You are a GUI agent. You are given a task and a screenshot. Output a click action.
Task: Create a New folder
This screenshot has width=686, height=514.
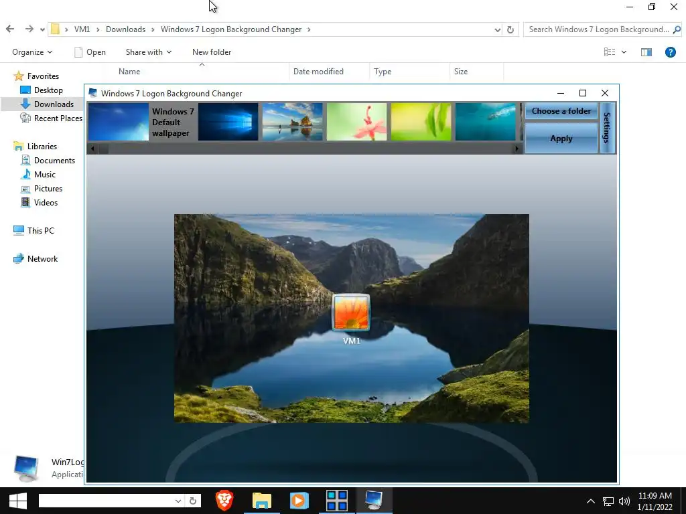coord(212,52)
